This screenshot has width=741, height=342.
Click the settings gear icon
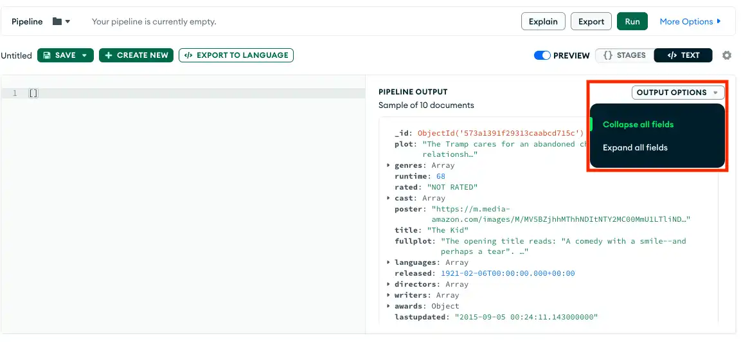(x=727, y=56)
